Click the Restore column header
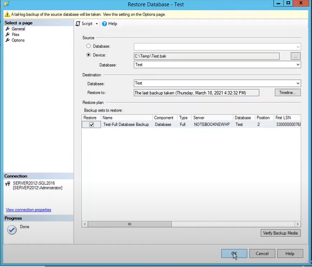Viewport: 312px width, 267px height. tap(91, 118)
